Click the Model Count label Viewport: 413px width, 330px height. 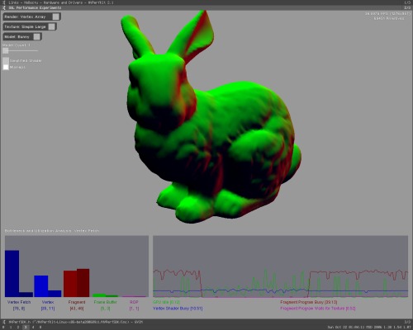17,45
